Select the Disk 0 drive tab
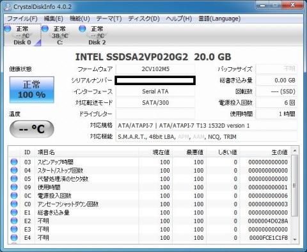 pyautogui.click(x=22, y=35)
